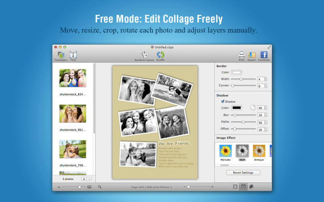Print the collage
Image resolution: width=324 pixels, height=202 pixels.
[x=242, y=55]
